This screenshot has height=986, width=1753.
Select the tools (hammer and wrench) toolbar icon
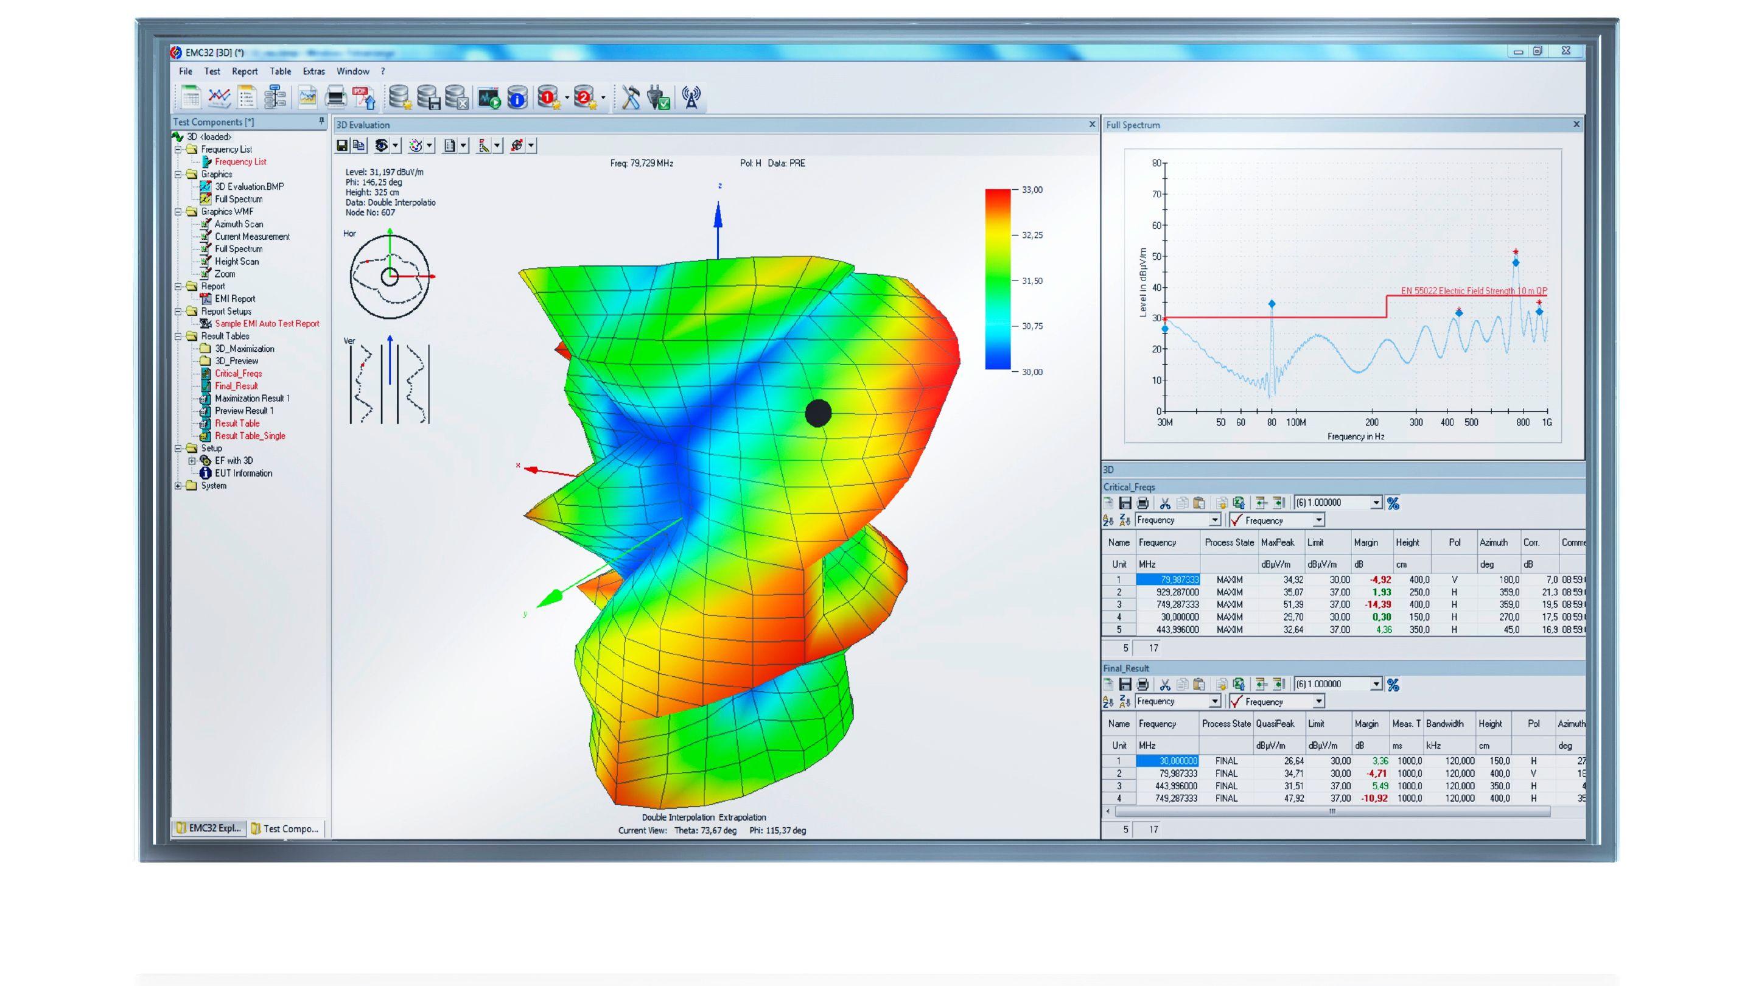(631, 97)
